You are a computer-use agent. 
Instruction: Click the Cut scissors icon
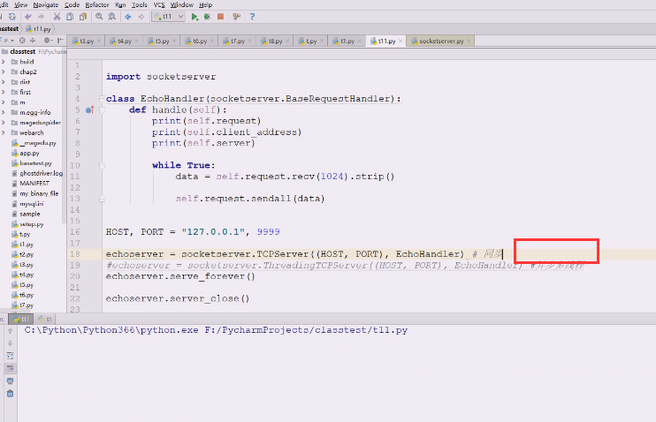pos(57,17)
